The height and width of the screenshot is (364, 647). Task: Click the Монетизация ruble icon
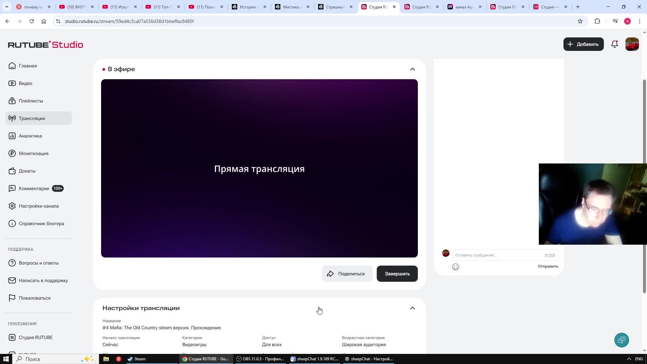pos(12,153)
